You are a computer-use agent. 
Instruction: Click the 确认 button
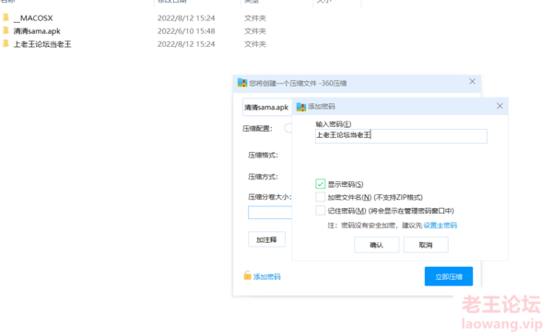[376, 245]
